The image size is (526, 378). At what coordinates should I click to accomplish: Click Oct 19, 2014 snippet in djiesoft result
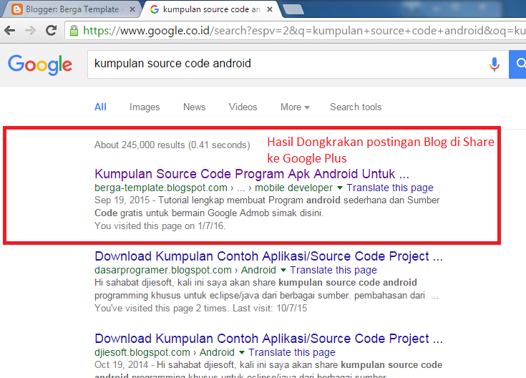[x=268, y=369]
